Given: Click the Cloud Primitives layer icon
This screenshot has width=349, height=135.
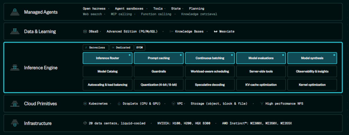Looking at the screenshot, I should pyautogui.click(x=15, y=103).
